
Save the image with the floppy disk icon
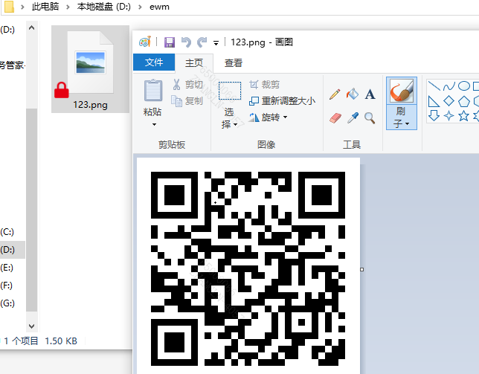[170, 42]
